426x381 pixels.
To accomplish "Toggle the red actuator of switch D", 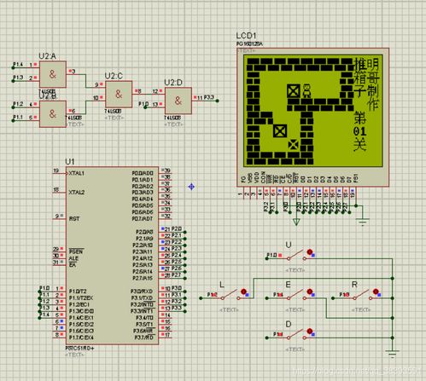I will (310, 331).
